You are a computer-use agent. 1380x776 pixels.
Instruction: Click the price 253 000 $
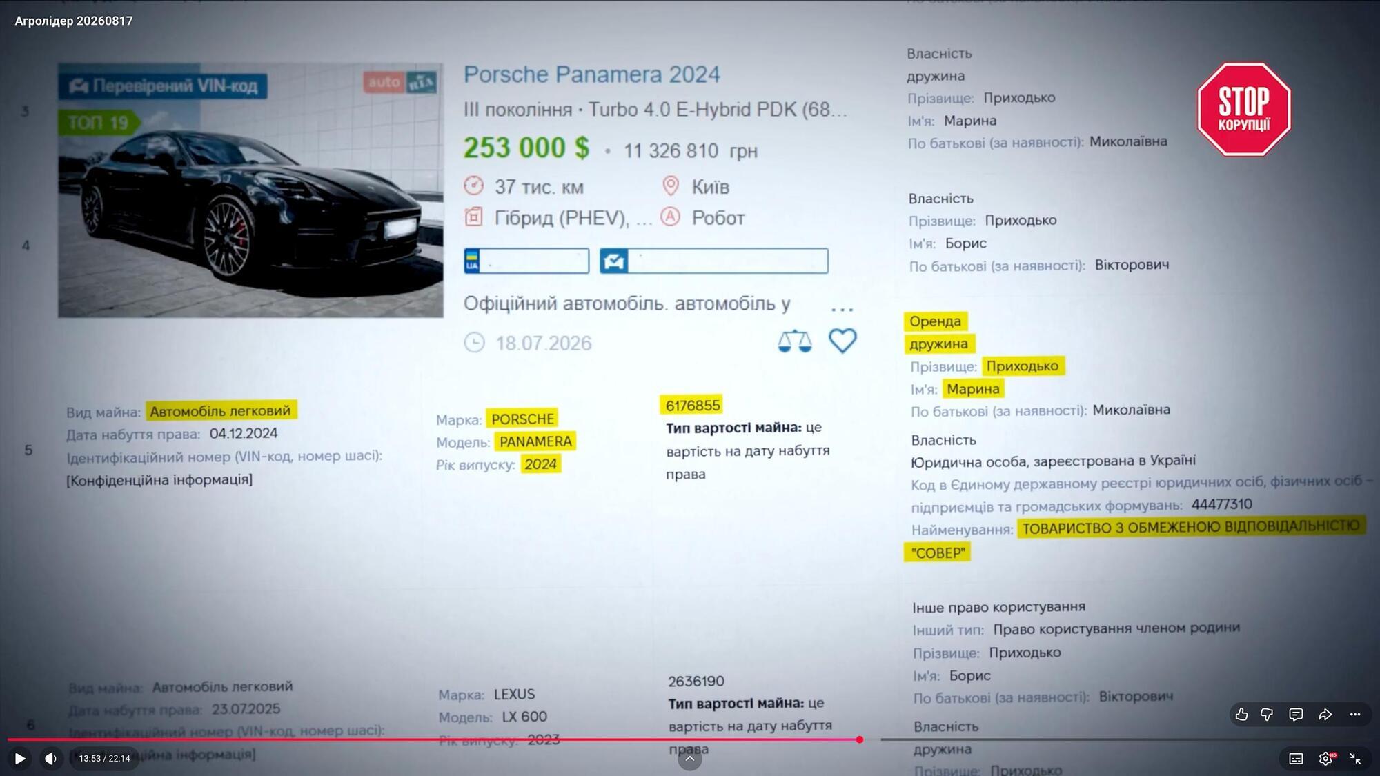click(x=526, y=148)
